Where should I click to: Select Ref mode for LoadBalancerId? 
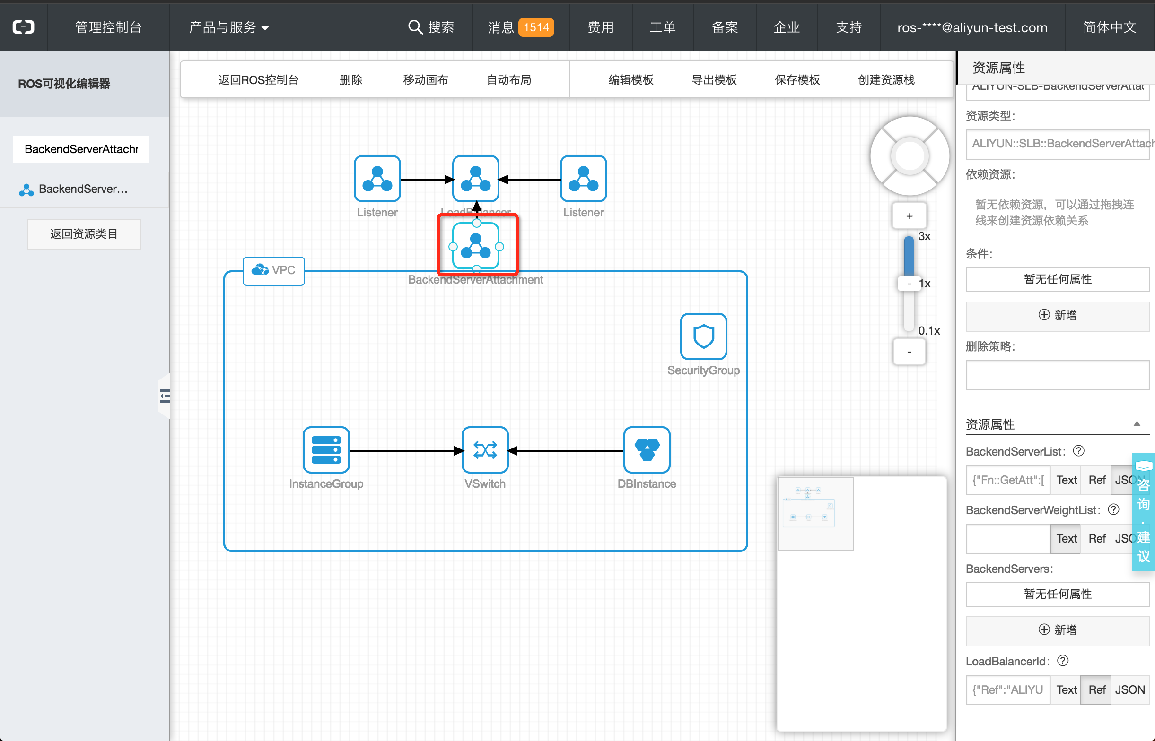[x=1096, y=689]
